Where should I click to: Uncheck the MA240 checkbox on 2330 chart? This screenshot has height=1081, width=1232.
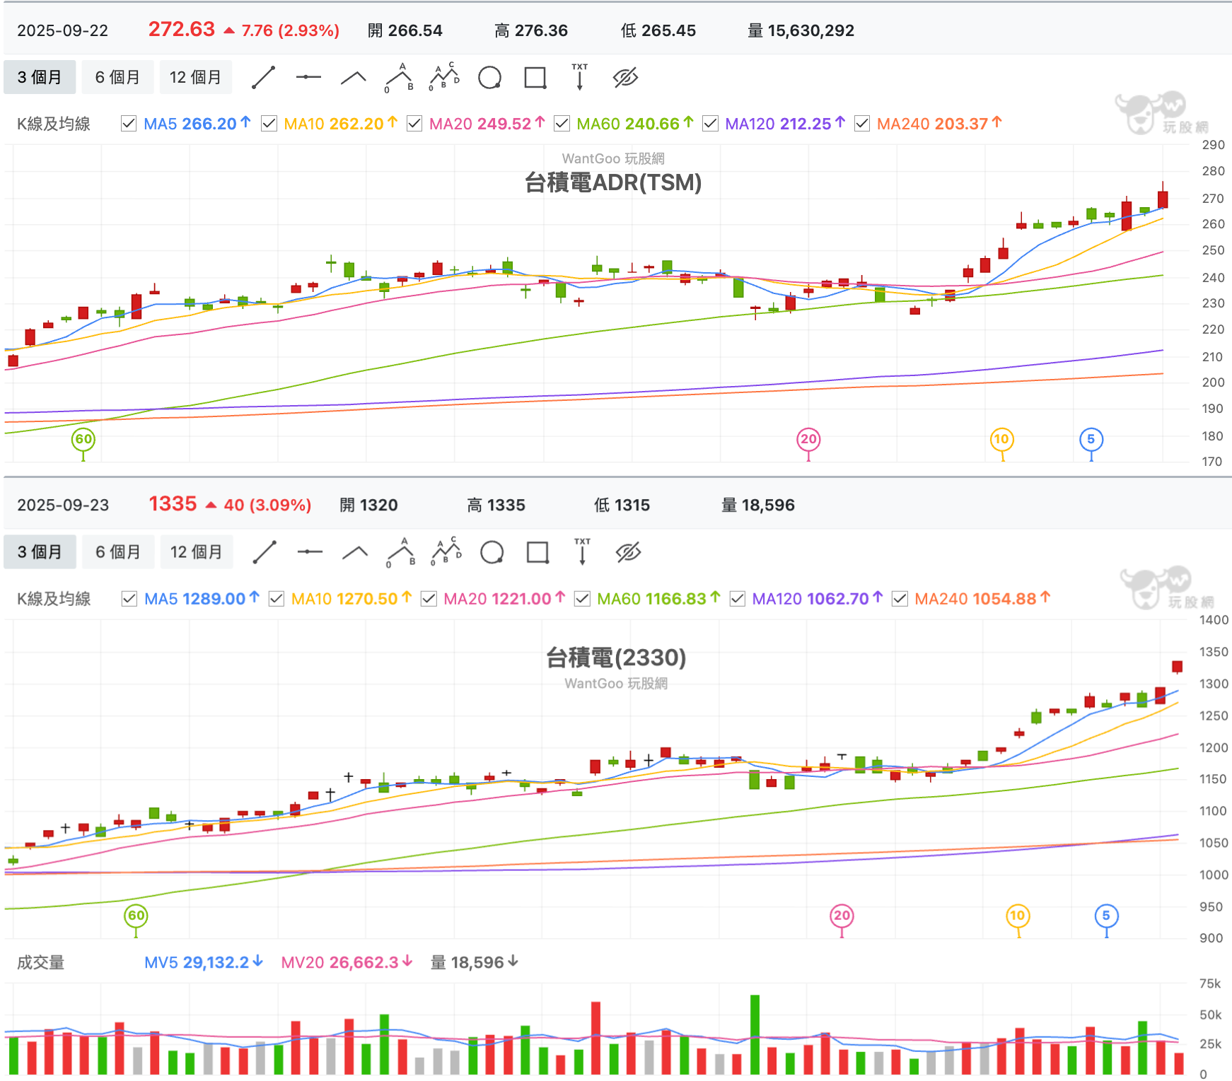coord(901,599)
